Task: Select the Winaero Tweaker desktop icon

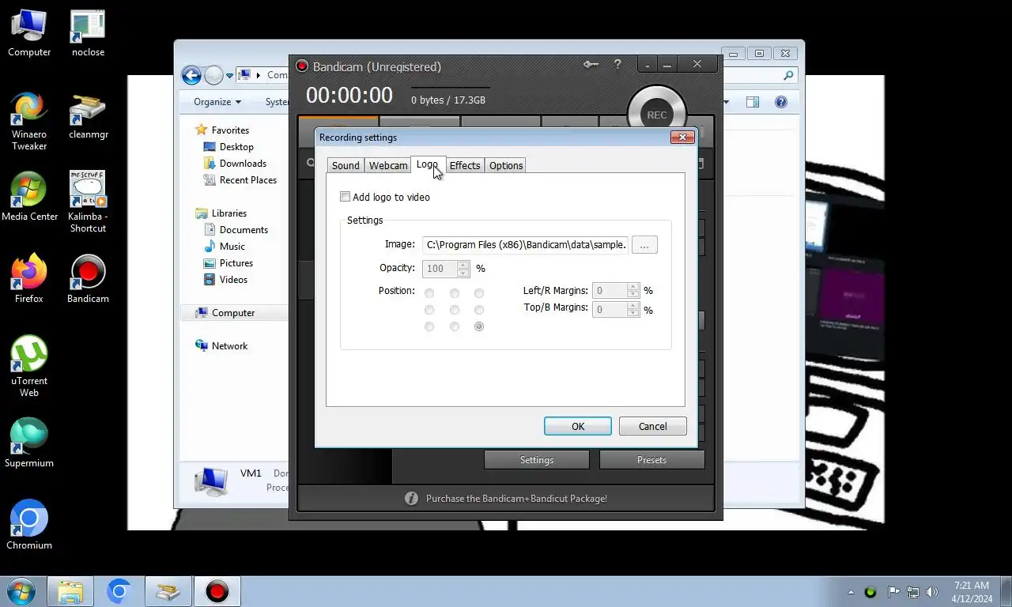Action: click(x=29, y=122)
